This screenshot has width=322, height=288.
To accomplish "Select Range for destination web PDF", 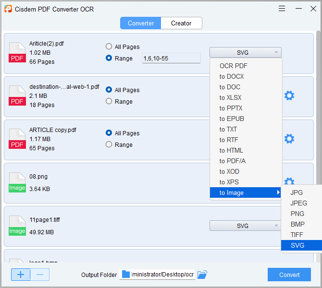I will pyautogui.click(x=109, y=101).
